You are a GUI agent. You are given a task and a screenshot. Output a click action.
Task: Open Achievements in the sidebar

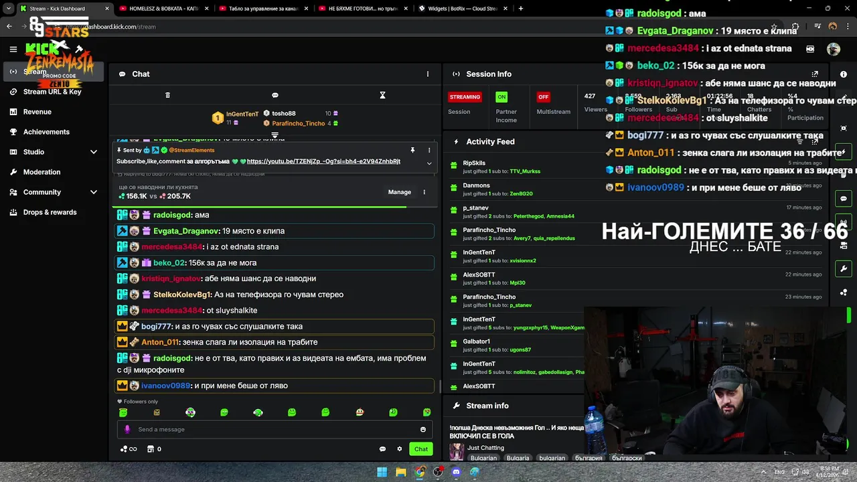point(46,132)
